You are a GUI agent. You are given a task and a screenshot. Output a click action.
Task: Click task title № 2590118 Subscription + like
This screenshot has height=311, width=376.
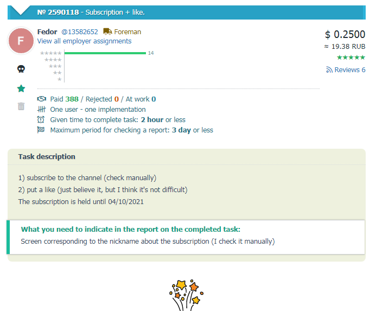click(91, 12)
